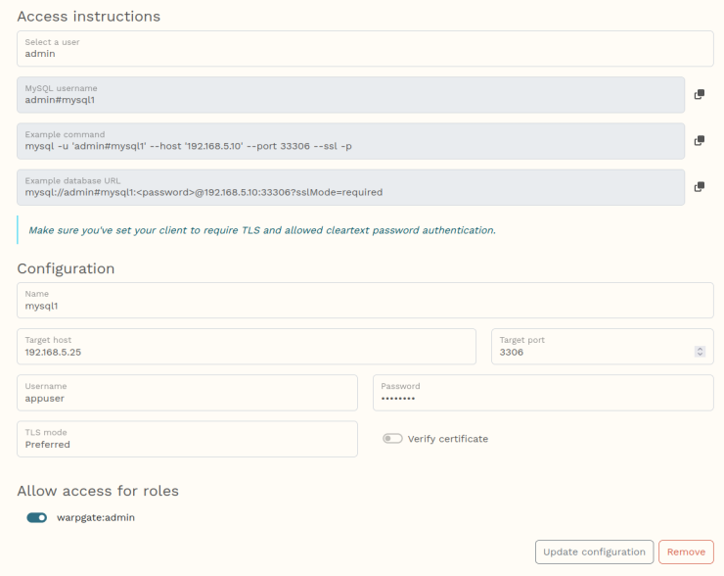Focus the Name field containing mysql1
This screenshot has height=576, width=724.
coord(364,301)
